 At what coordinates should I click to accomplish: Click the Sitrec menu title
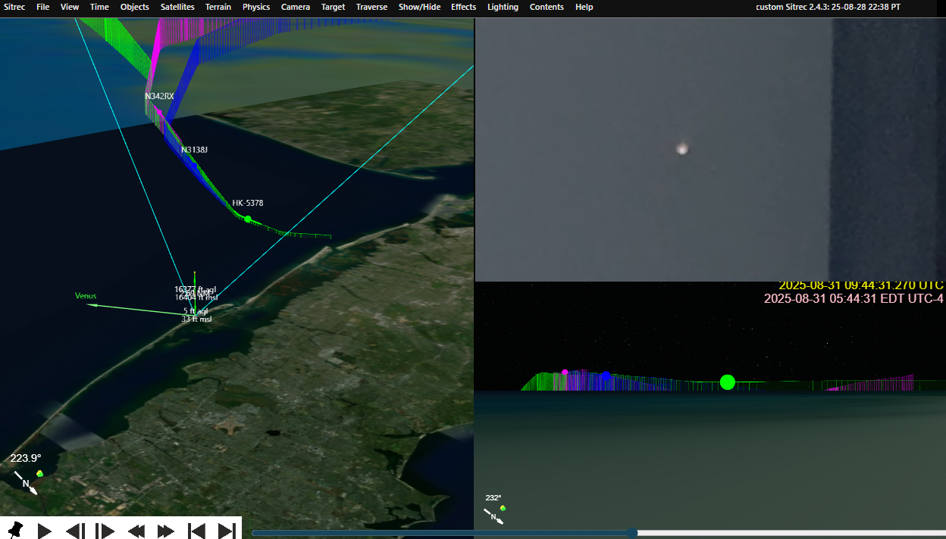14,7
